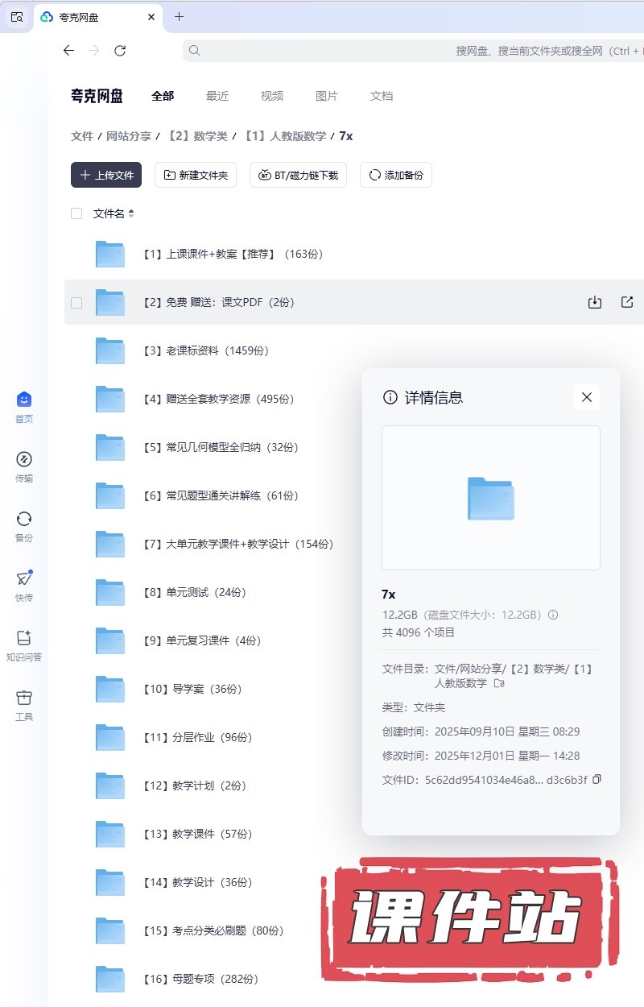Click the 新建文件夹 button

pyautogui.click(x=196, y=175)
